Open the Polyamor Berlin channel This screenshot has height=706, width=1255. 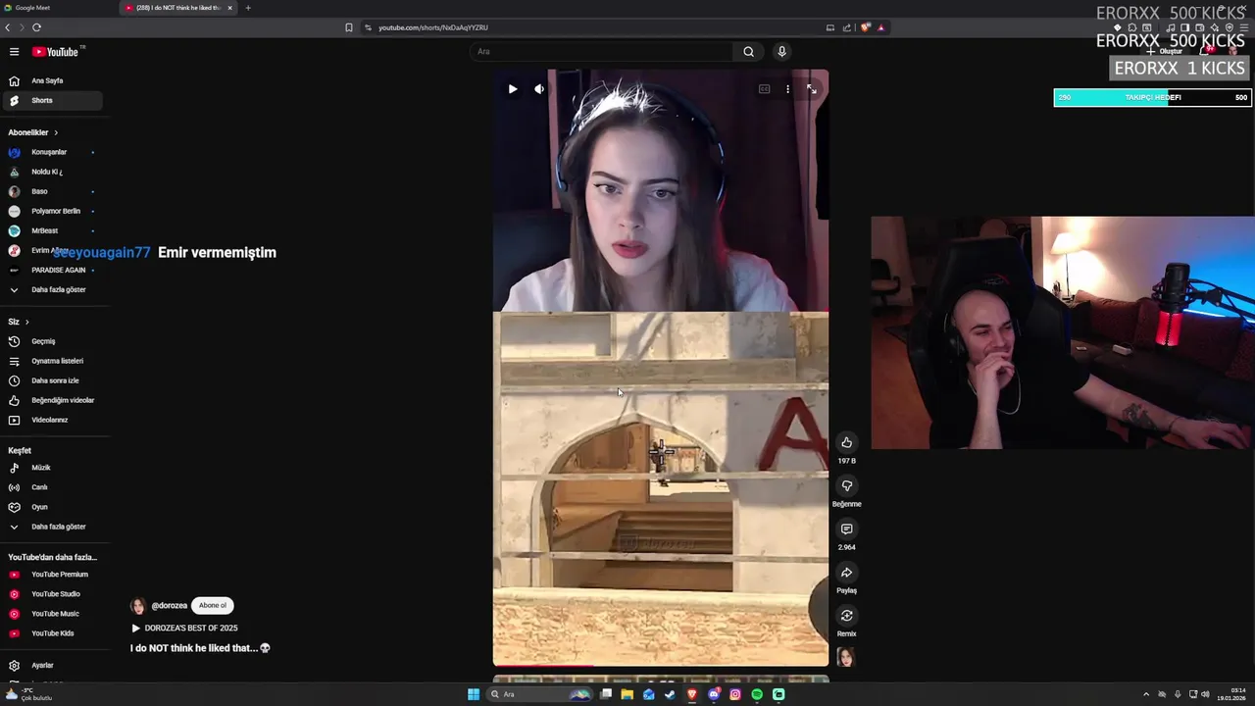tap(51, 211)
